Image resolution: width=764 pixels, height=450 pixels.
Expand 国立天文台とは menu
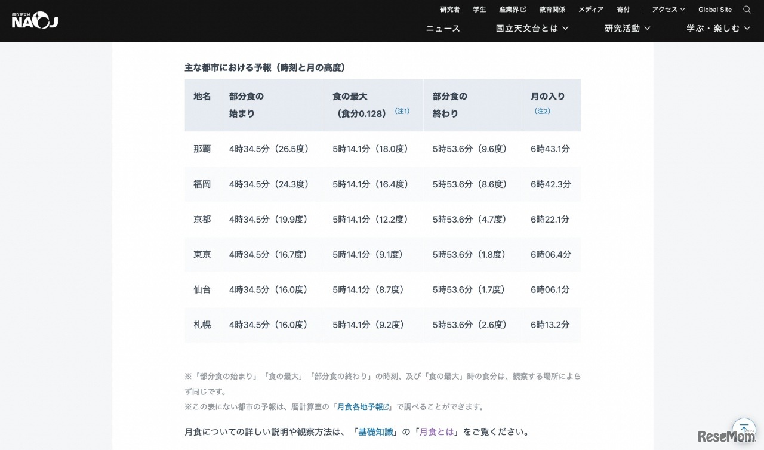[532, 28]
